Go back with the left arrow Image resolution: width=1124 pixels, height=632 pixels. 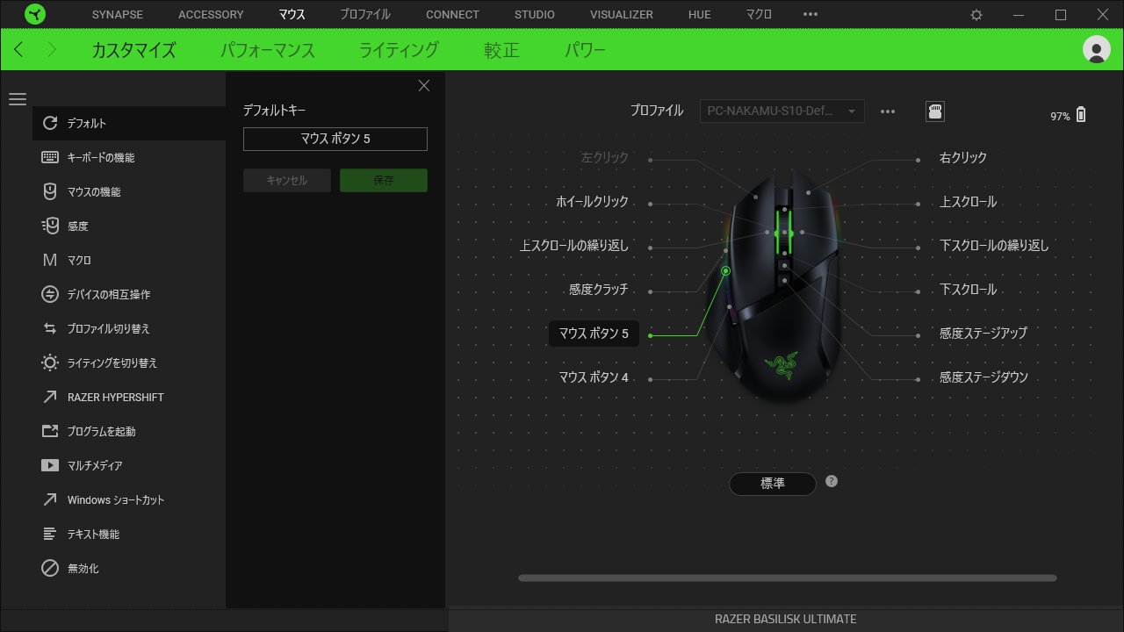pos(18,49)
